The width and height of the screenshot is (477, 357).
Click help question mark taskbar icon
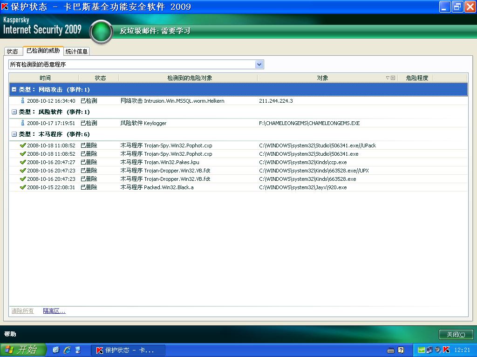click(401, 350)
